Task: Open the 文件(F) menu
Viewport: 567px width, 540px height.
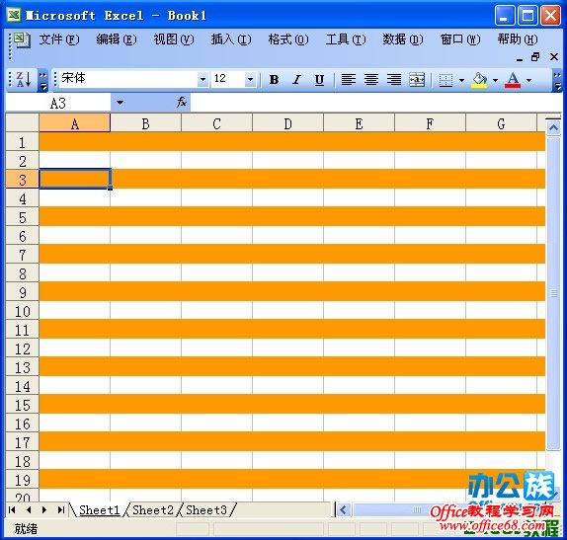Action: (59, 39)
